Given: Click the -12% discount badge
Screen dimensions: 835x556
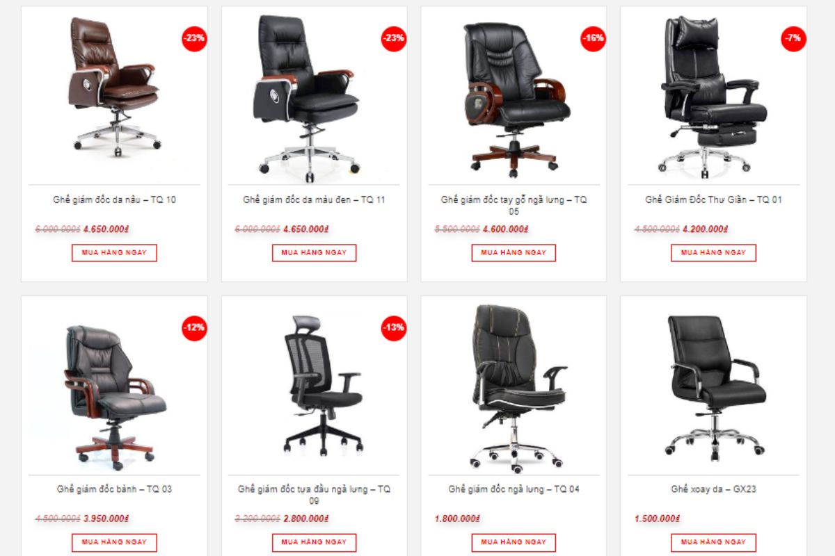Looking at the screenshot, I should 194,327.
